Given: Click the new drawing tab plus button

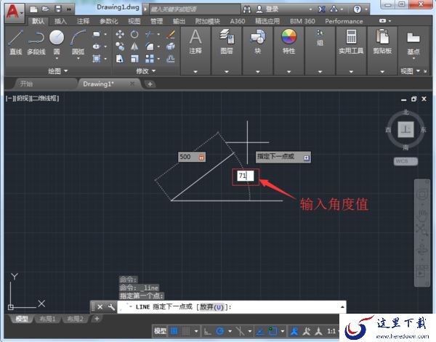Looking at the screenshot, I should [150, 84].
